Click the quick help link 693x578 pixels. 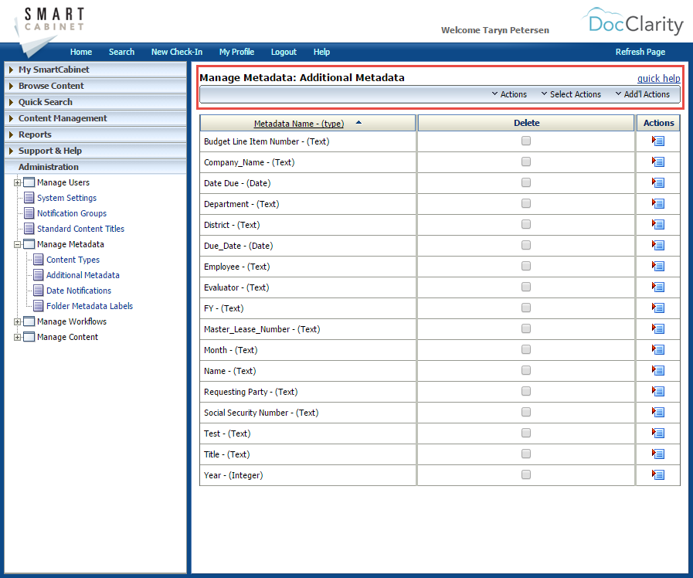pos(658,78)
